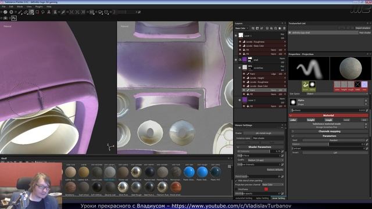Toggle visibility of the shell layer
This screenshot has width=372, height=209.
click(236, 60)
